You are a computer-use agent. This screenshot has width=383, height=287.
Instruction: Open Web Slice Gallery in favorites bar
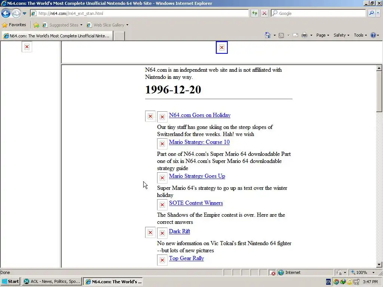coord(107,25)
